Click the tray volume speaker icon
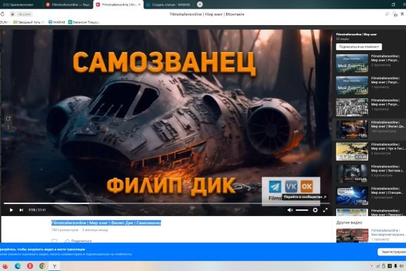Screen dimensions: 406x271 [x=401, y=266]
